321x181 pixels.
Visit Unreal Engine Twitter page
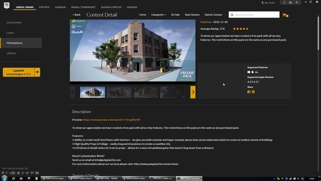click(19, 173)
